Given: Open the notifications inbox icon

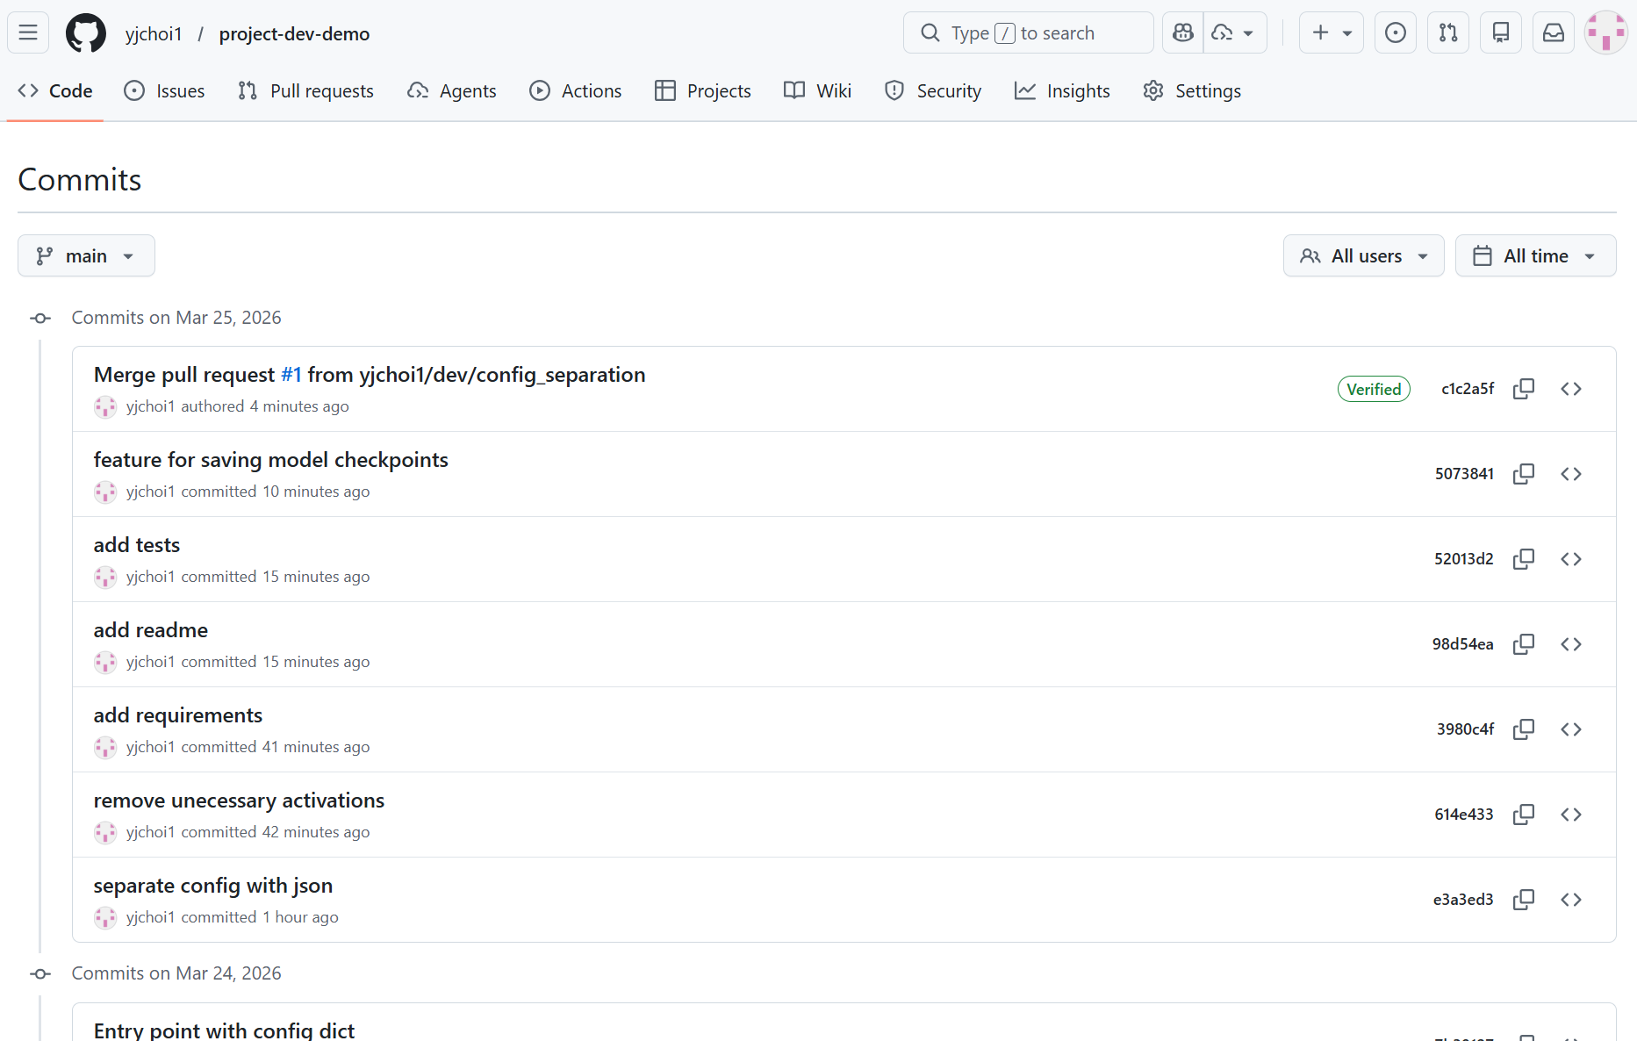Looking at the screenshot, I should coord(1553,33).
